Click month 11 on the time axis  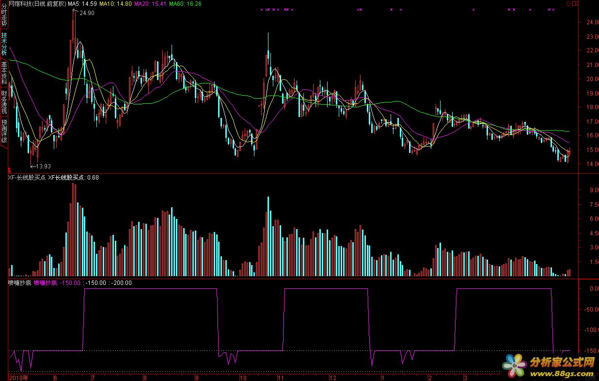point(281,377)
